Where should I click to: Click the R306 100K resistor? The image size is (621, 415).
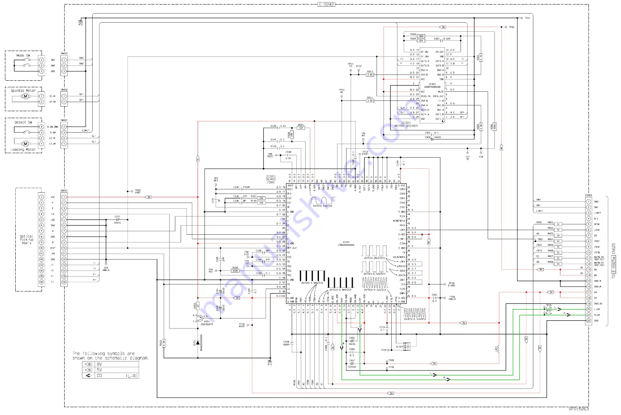(x=494, y=127)
